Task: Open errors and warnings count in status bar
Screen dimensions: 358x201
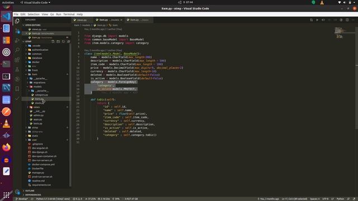Action: (77, 199)
